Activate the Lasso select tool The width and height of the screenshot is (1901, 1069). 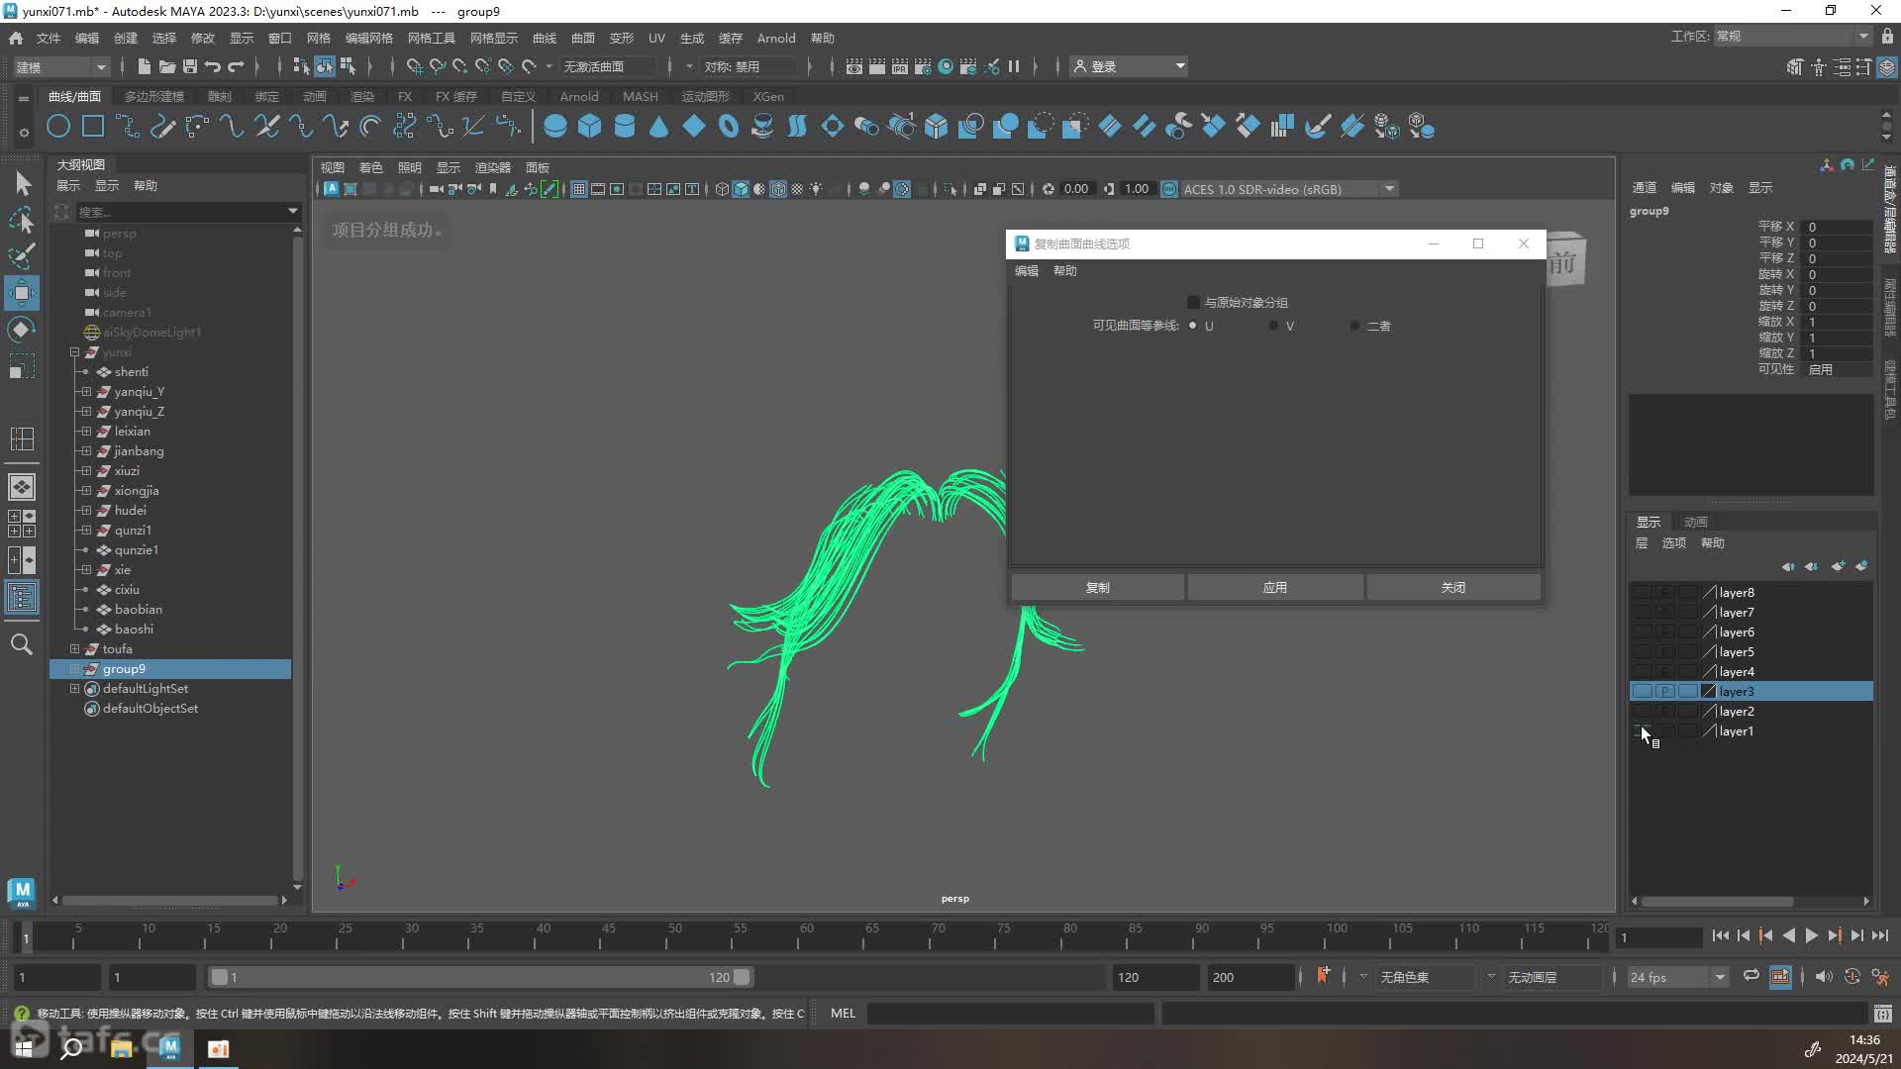22,220
